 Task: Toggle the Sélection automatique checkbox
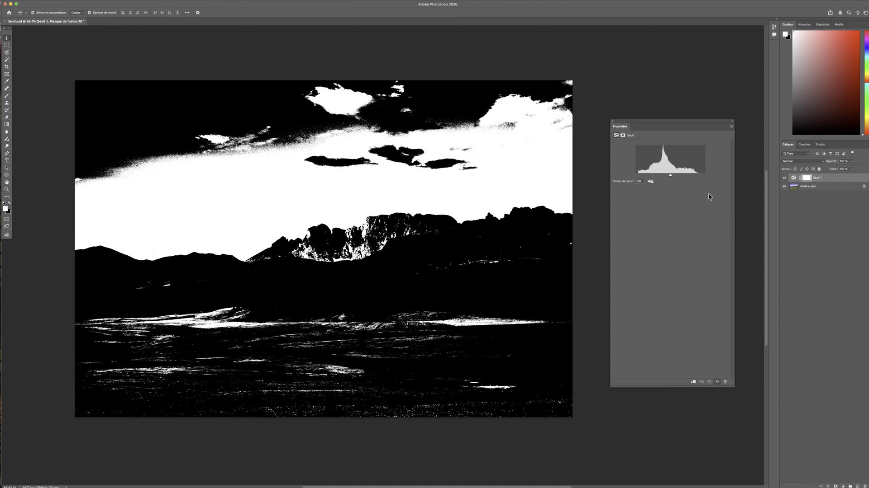click(x=33, y=13)
